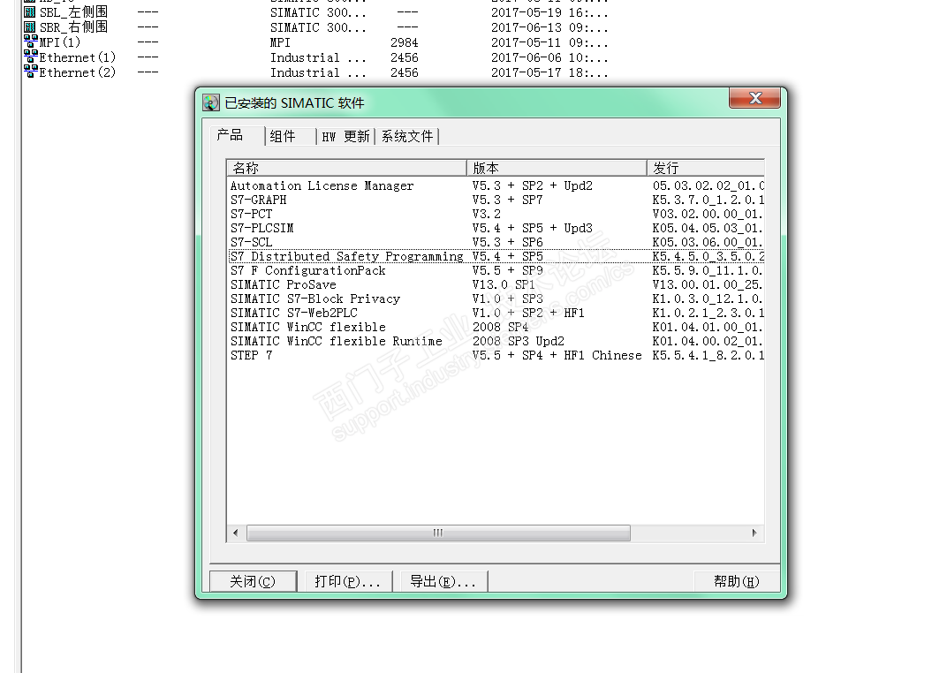Click date 2017-05-17 in Ethernet(2) row
The width and height of the screenshot is (947, 673).
(526, 73)
